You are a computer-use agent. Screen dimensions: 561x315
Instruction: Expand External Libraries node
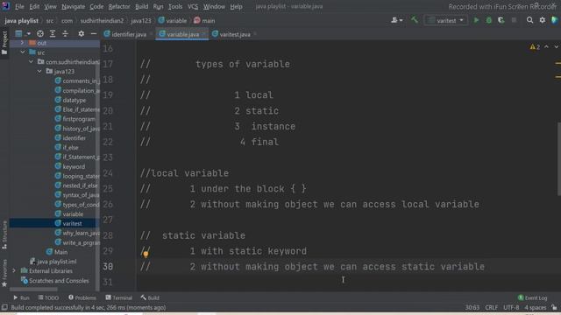tap(14, 270)
